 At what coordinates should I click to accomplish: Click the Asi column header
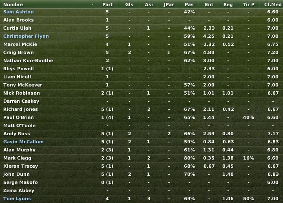148,4
